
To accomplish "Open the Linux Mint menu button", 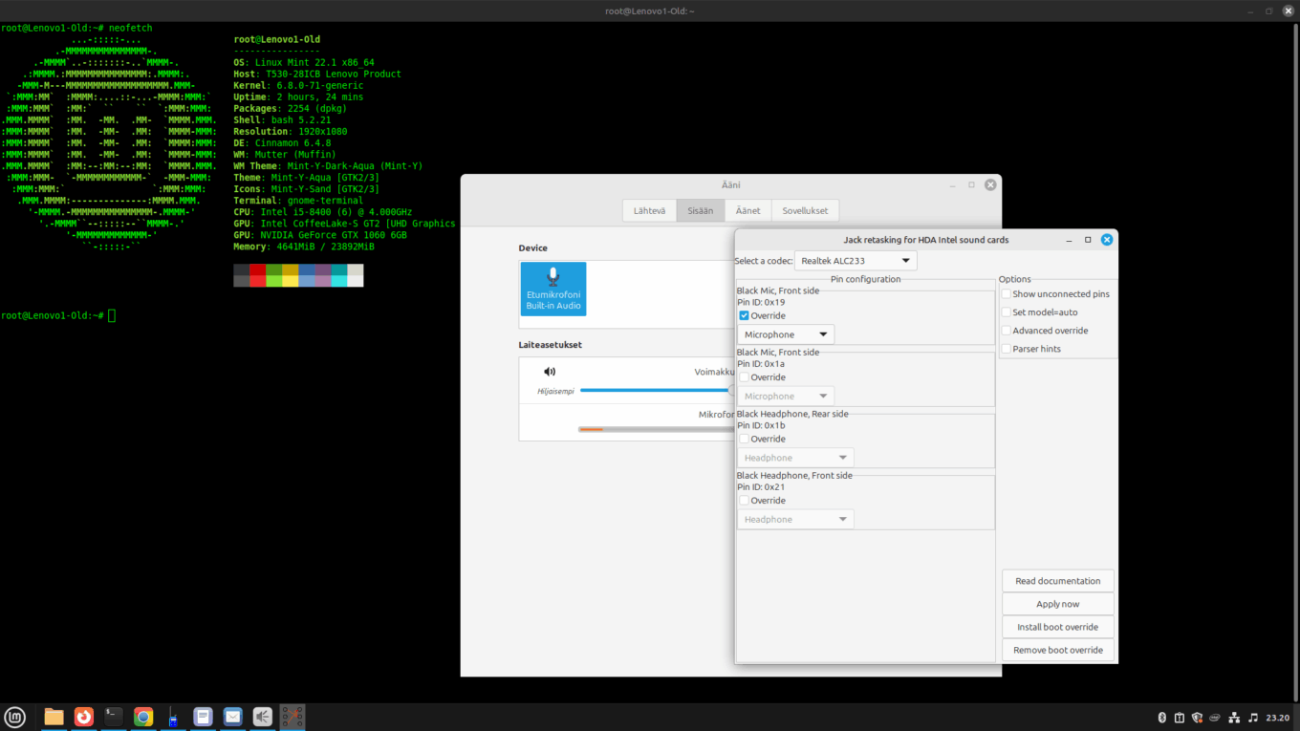I will click(x=15, y=717).
